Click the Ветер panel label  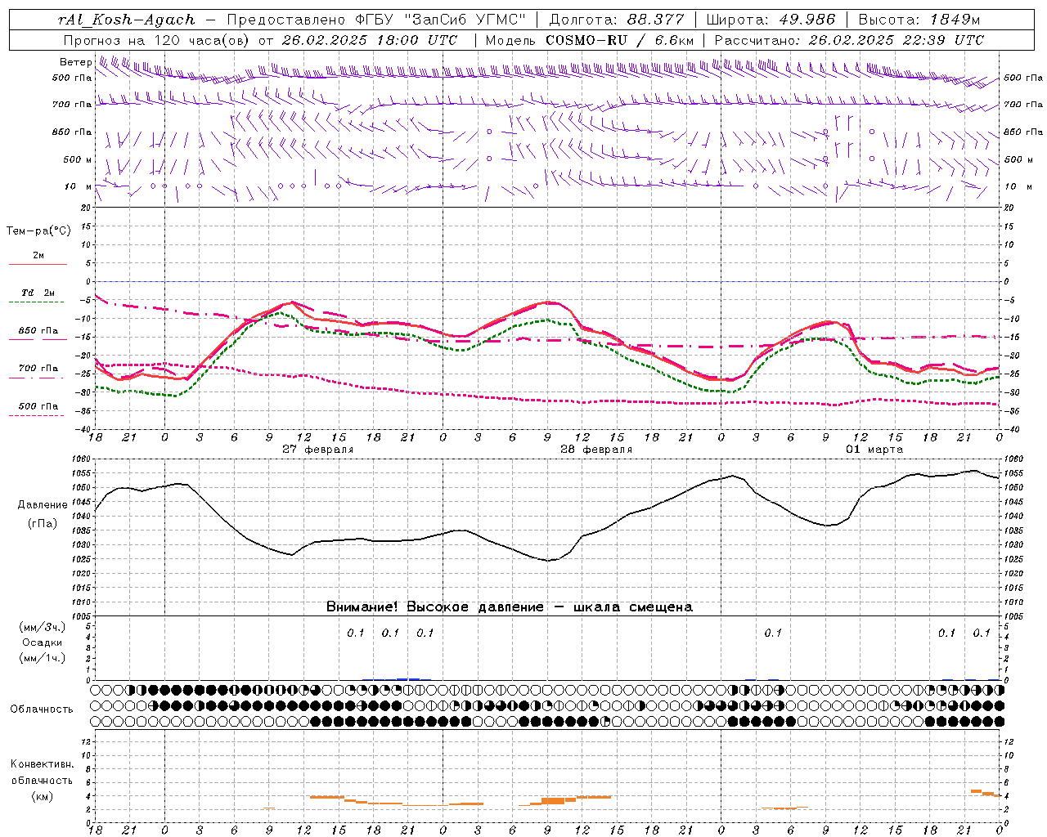point(76,62)
